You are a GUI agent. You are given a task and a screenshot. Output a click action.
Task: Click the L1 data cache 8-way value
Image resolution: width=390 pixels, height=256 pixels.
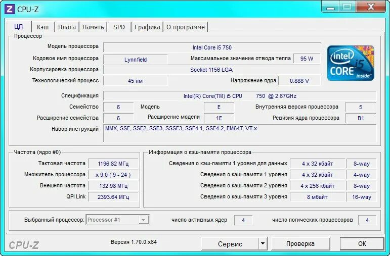pyautogui.click(x=361, y=164)
